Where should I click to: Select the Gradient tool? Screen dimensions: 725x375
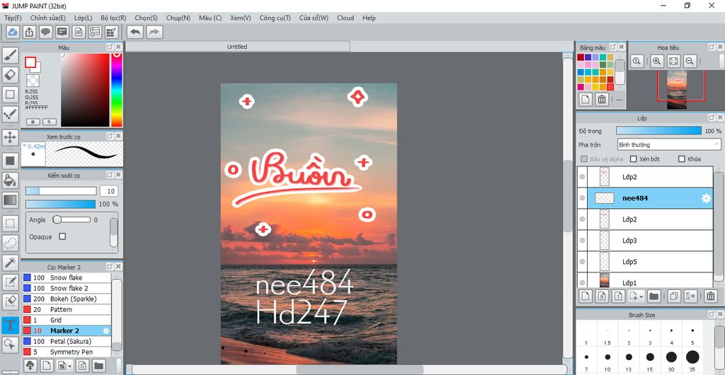[10, 200]
